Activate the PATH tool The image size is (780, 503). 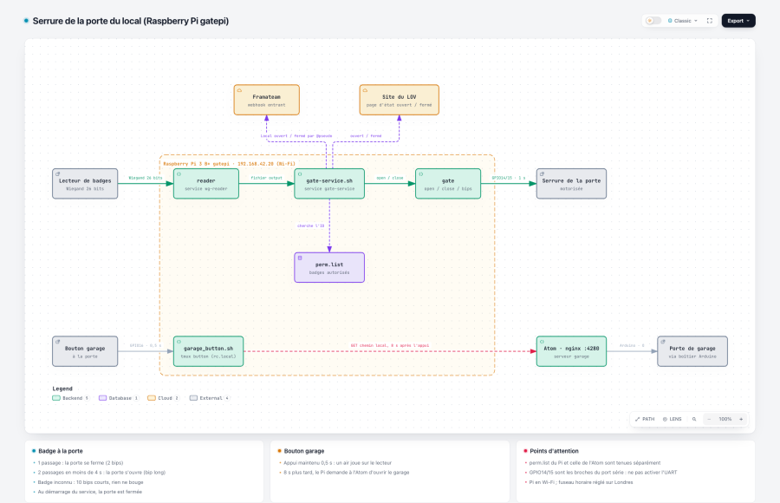(645, 420)
